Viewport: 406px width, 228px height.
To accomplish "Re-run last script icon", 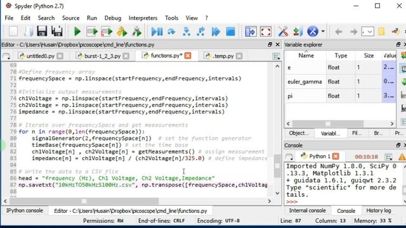I will click(137, 32).
